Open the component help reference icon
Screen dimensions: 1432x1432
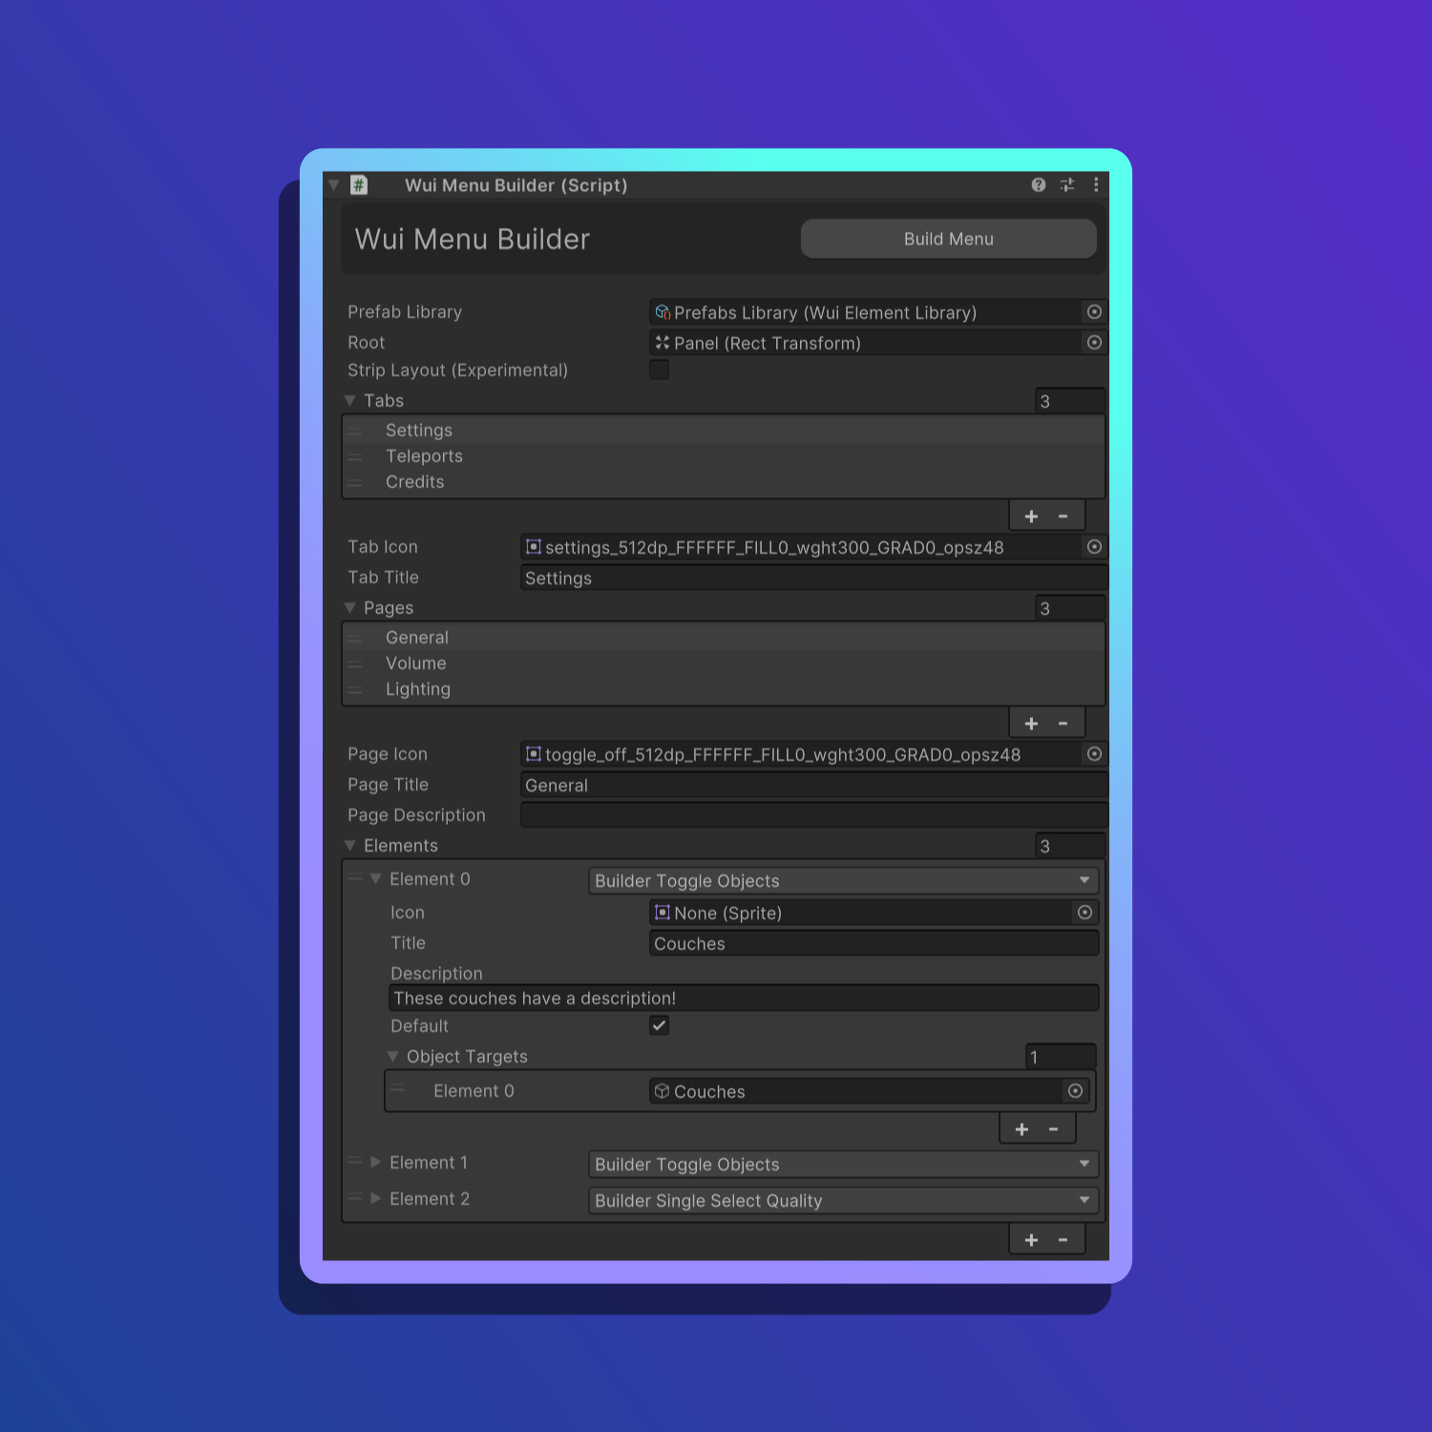point(1039,185)
